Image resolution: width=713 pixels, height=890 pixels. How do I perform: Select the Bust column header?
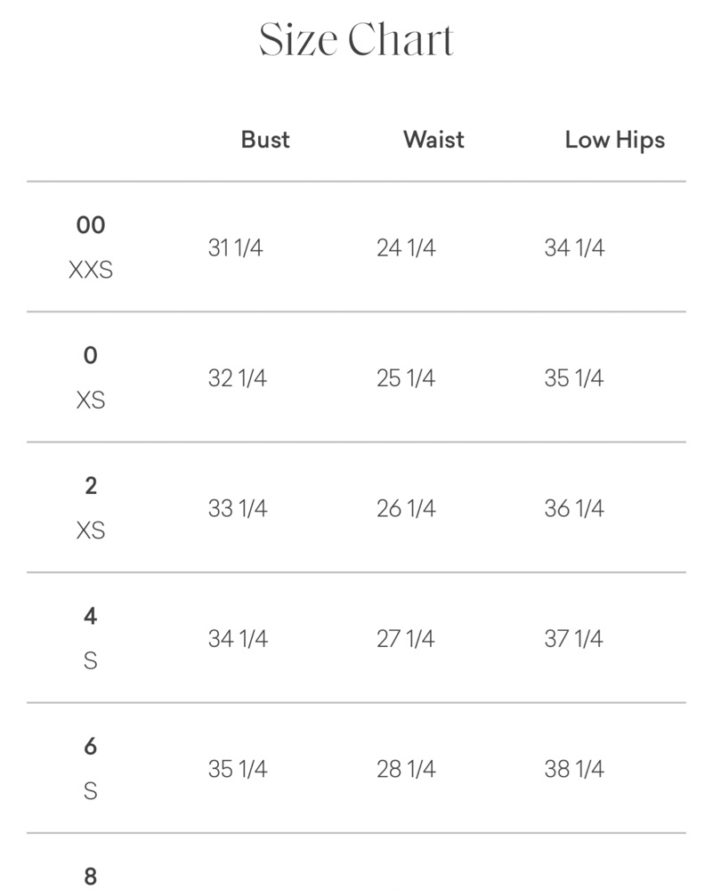point(265,140)
